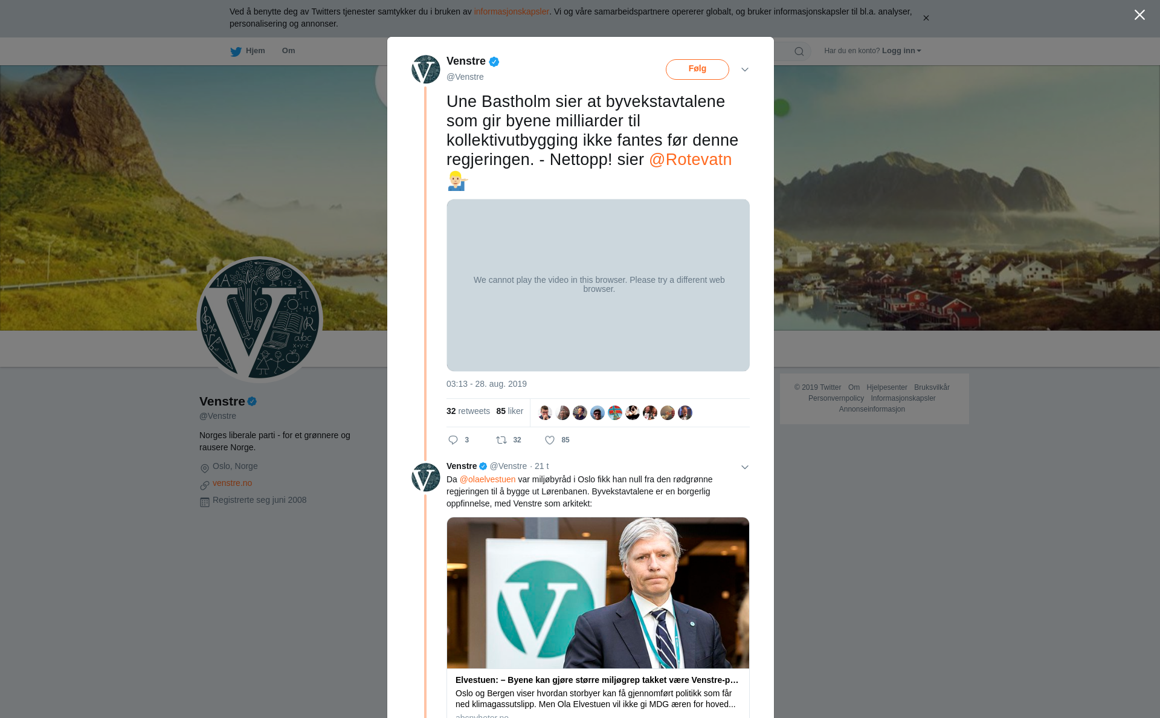The height and width of the screenshot is (718, 1160).
Task: Open the Om menu item
Action: (x=288, y=51)
